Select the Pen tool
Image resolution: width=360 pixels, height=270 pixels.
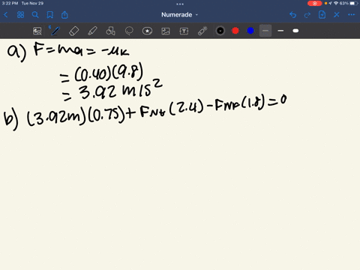55,31
